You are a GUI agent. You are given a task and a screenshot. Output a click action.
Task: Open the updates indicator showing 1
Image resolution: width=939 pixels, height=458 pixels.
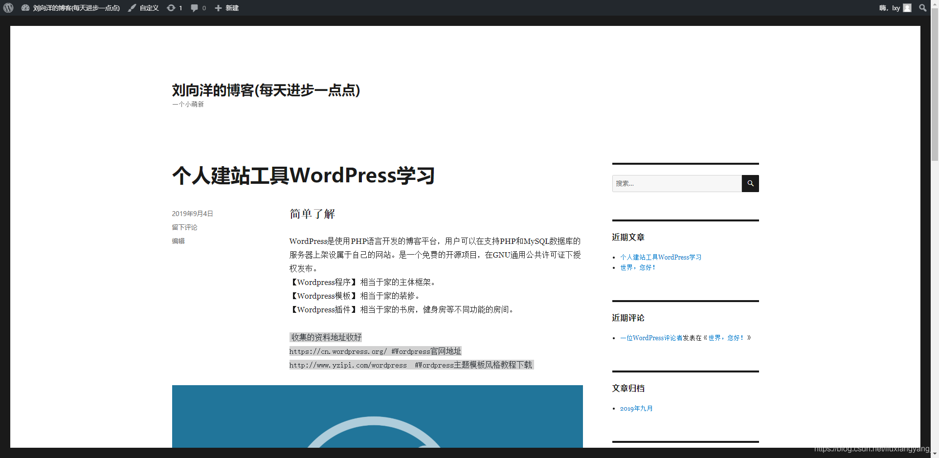tap(174, 8)
